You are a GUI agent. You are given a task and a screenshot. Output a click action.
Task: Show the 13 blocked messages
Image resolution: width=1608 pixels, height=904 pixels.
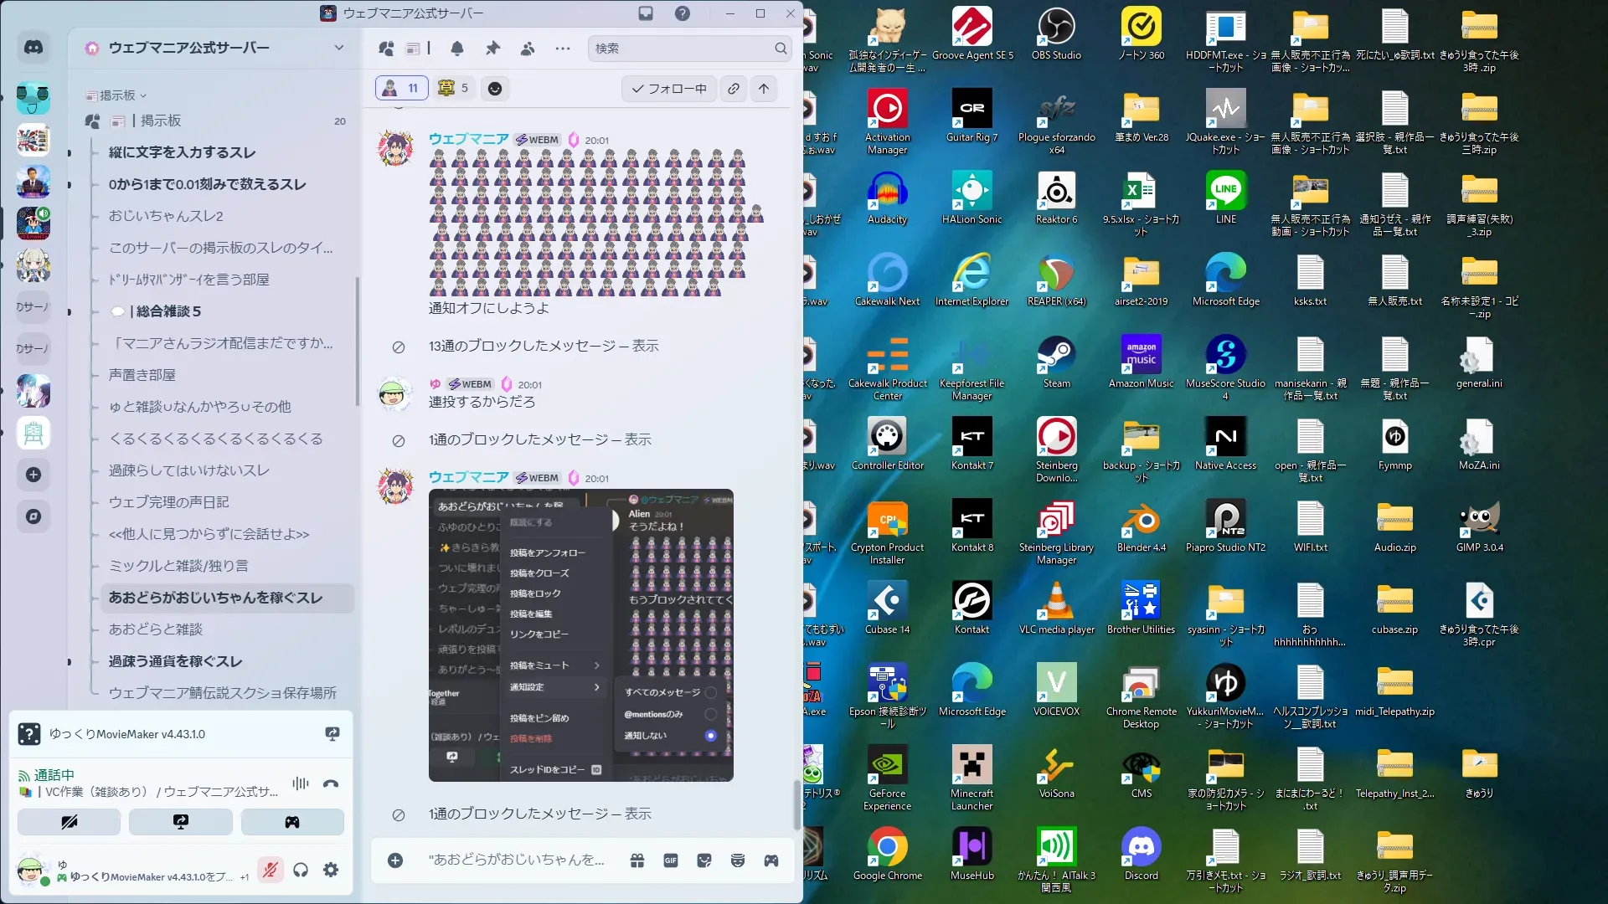644,346
